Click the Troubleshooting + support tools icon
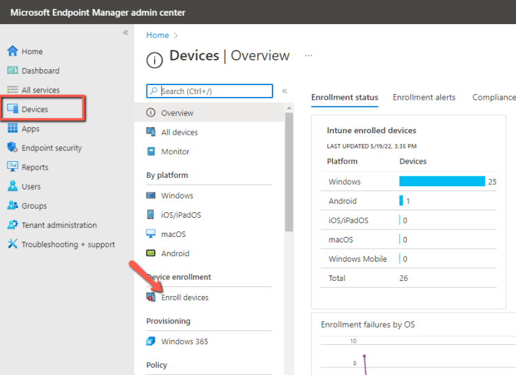The width and height of the screenshot is (516, 375). 12,244
